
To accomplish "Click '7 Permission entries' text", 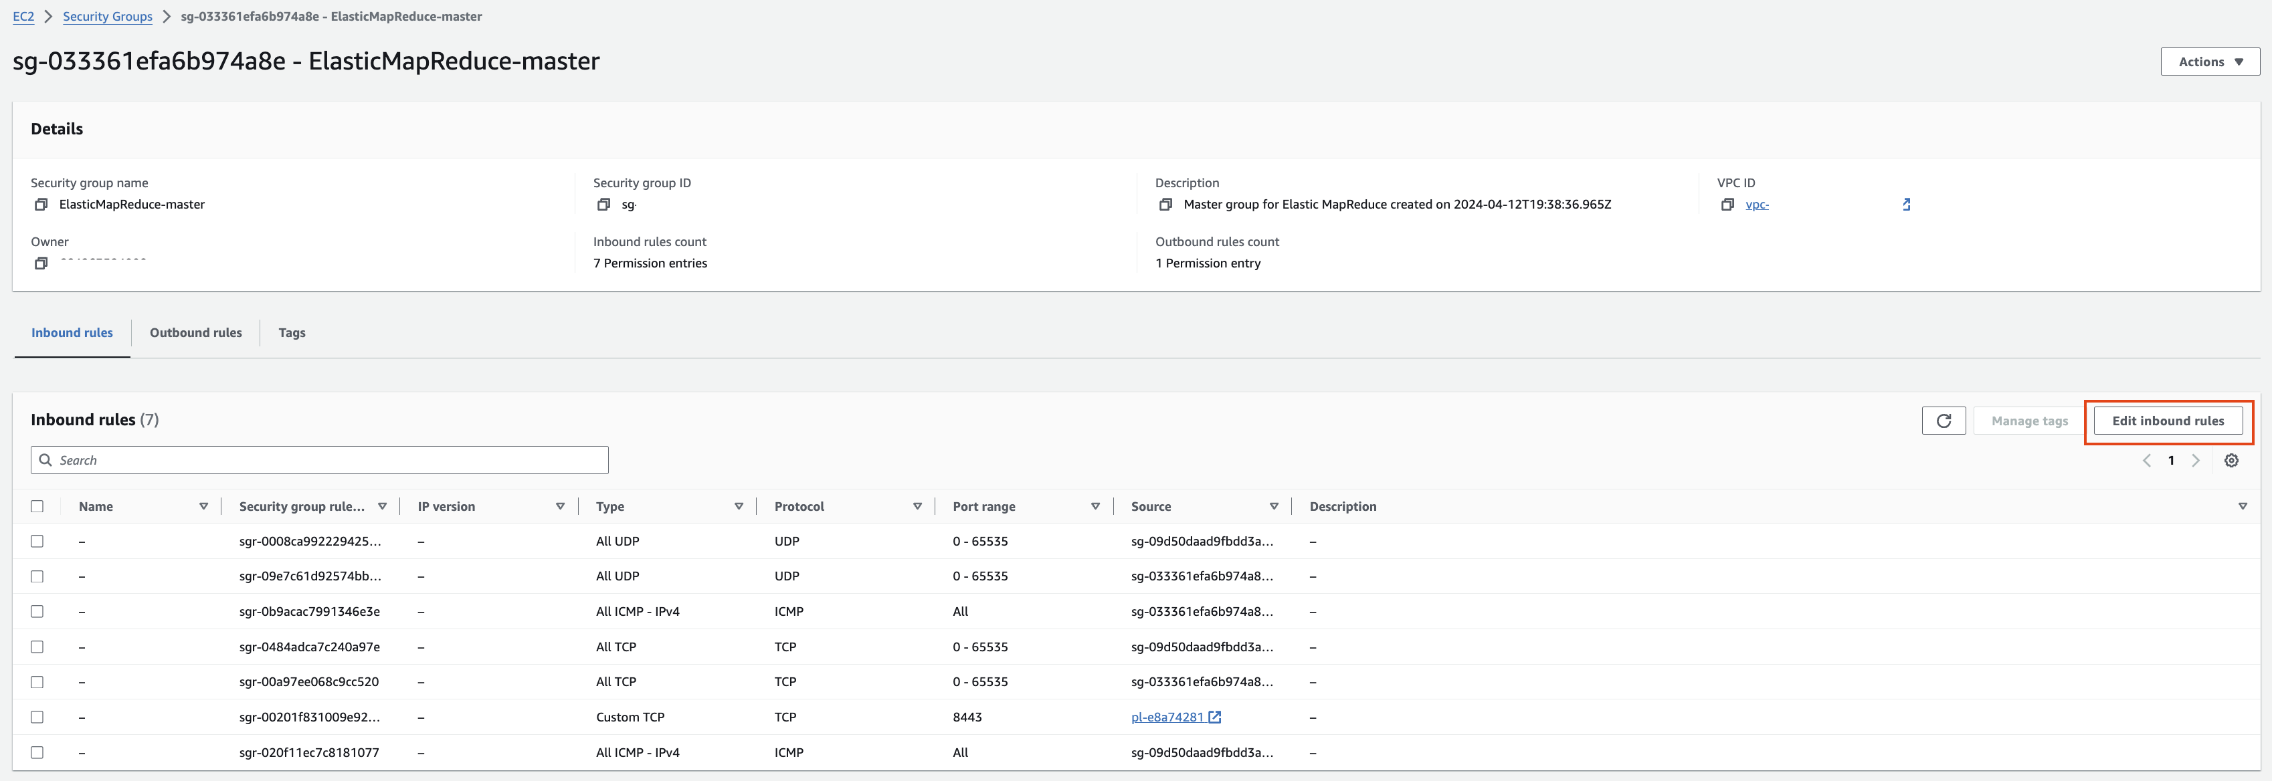I will pos(650,263).
